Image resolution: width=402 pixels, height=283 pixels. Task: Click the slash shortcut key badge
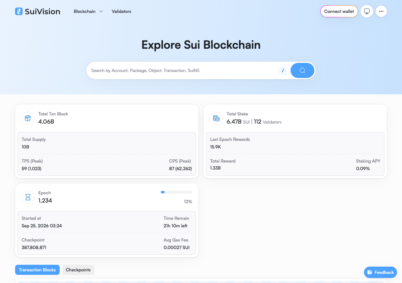283,70
